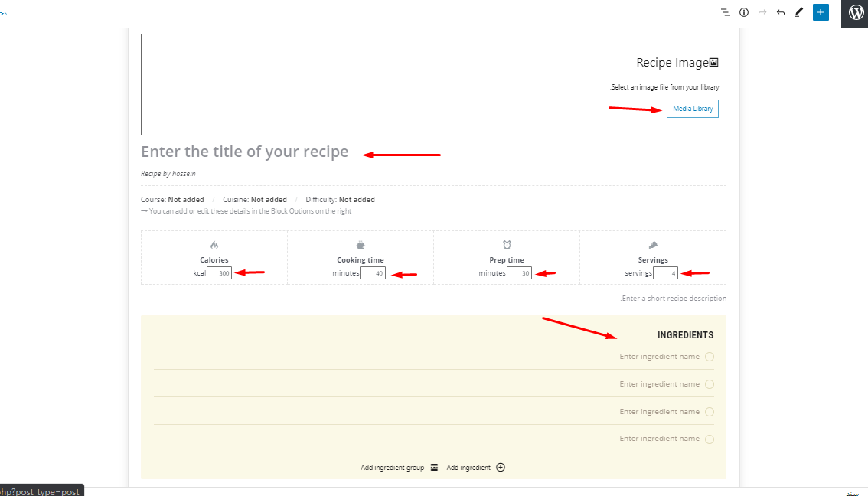Viewport: 868px width, 496px height.
Task: Click the pot icon above Cooking time
Action: (x=361, y=245)
